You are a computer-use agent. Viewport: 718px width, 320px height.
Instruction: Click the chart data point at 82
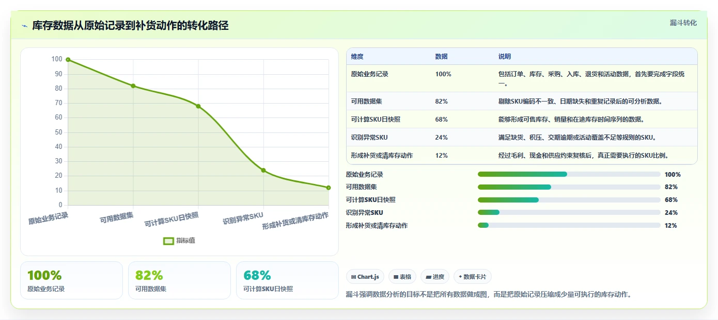133,86
